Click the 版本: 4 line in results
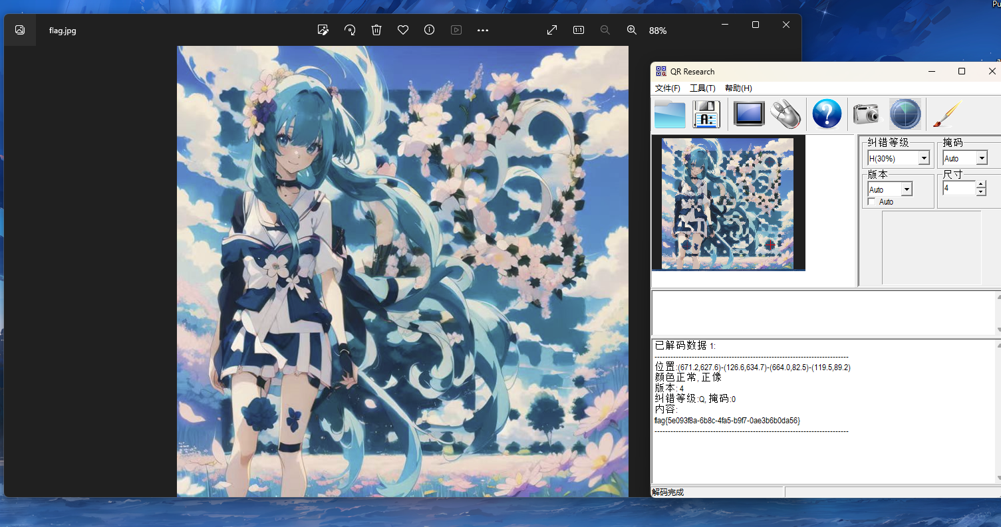The image size is (1001, 527). [669, 388]
